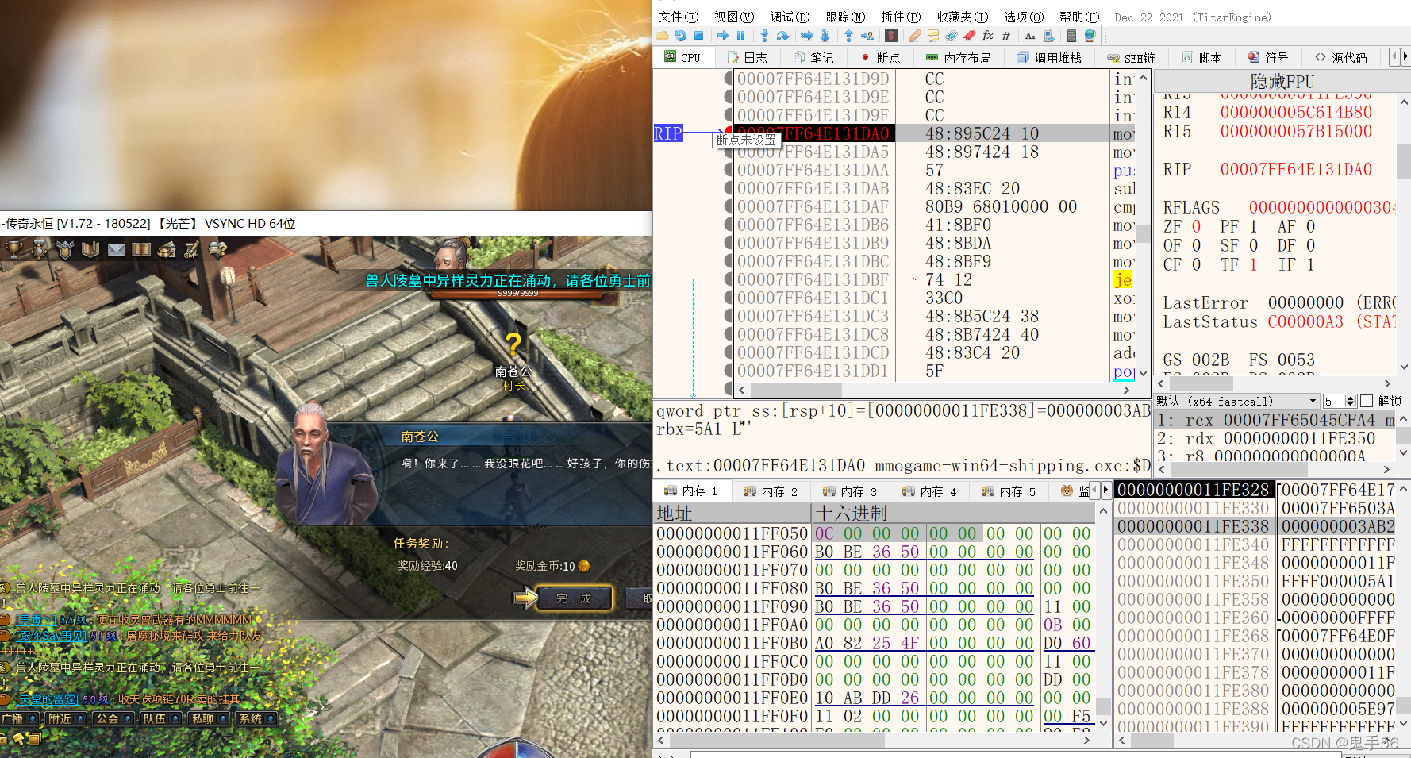1411x758 pixels.
Task: Open the 调试(D) menu
Action: [x=790, y=17]
